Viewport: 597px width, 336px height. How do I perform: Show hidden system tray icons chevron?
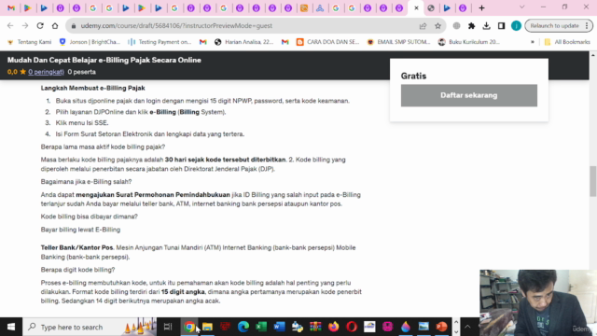pos(467,327)
